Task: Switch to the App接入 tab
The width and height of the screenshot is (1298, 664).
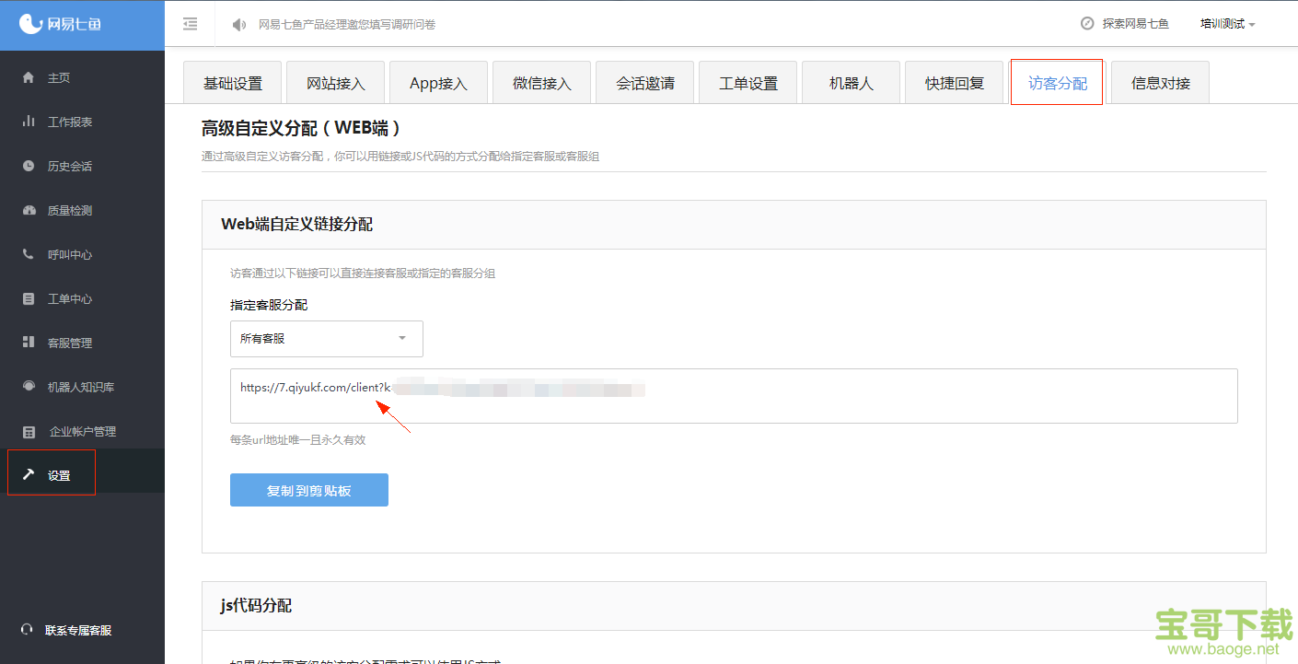Action: click(439, 83)
